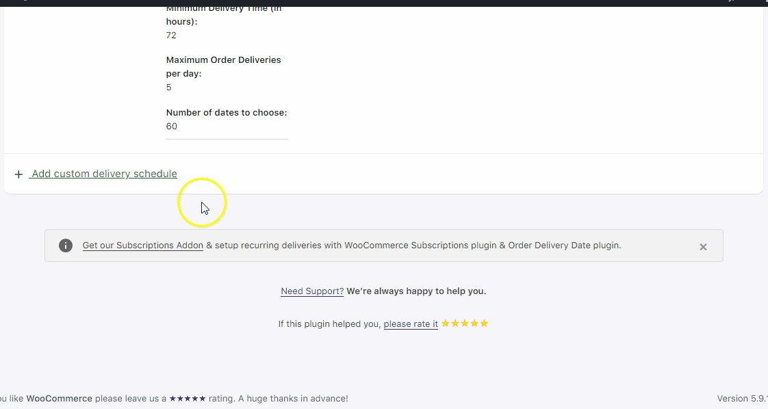Click the Version 5.9 text in the footer
The width and height of the screenshot is (768, 409).
pyautogui.click(x=741, y=398)
